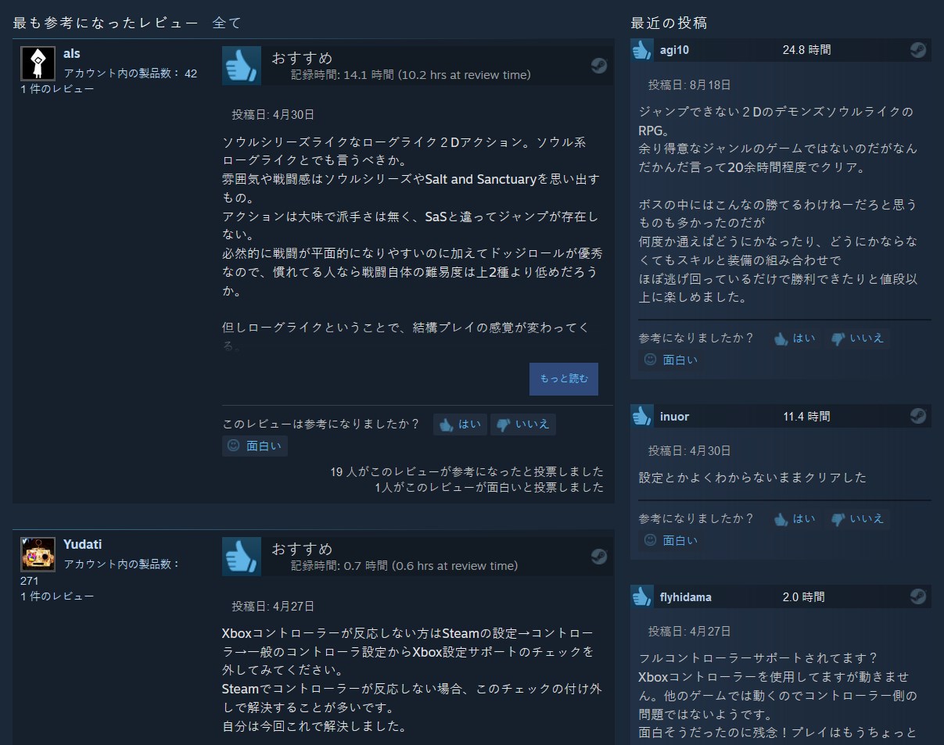
Task: Open als's user avatar
Action: 38,63
